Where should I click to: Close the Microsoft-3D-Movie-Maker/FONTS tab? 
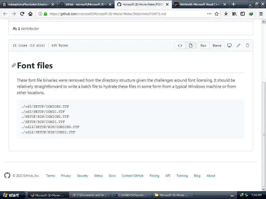[x=167, y=4]
